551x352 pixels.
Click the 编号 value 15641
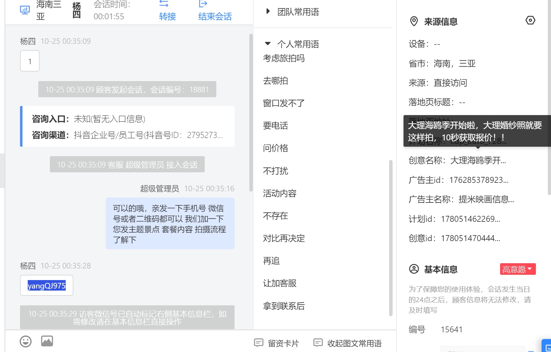click(451, 330)
